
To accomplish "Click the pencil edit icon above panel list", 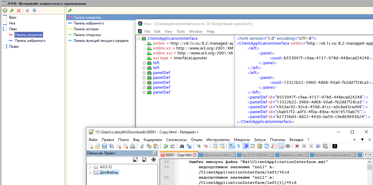I will tap(70, 10).
